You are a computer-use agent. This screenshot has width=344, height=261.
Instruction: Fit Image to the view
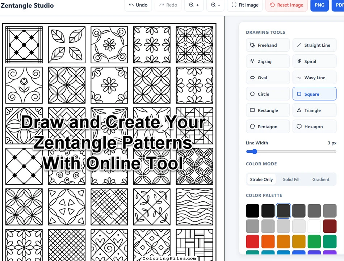pos(245,5)
